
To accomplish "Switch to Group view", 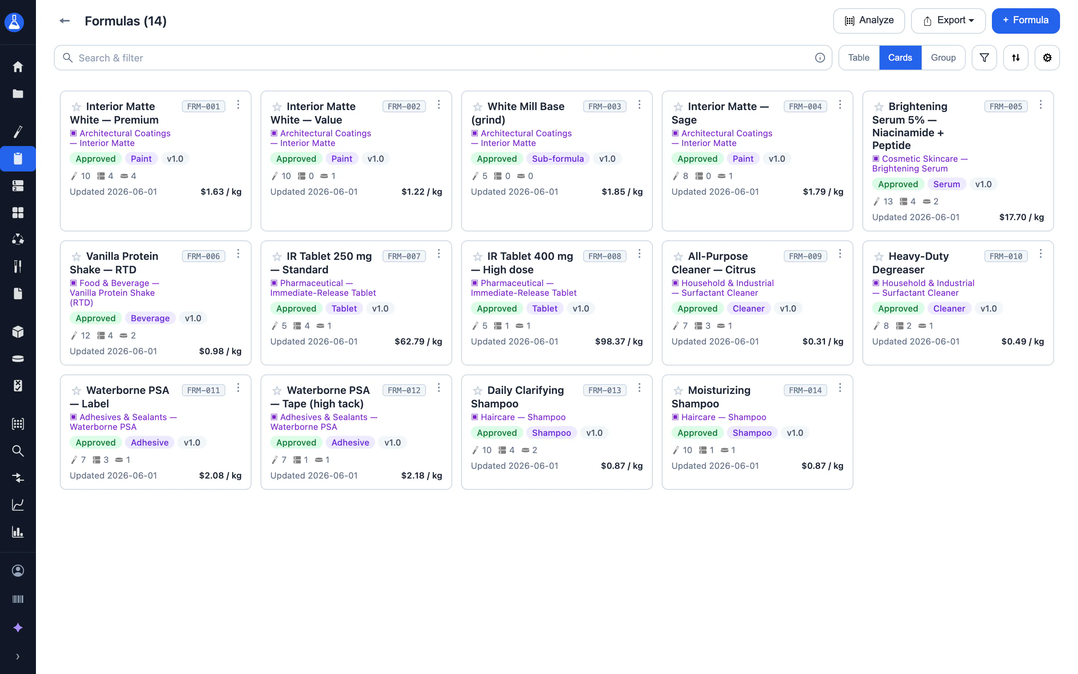I will point(943,58).
